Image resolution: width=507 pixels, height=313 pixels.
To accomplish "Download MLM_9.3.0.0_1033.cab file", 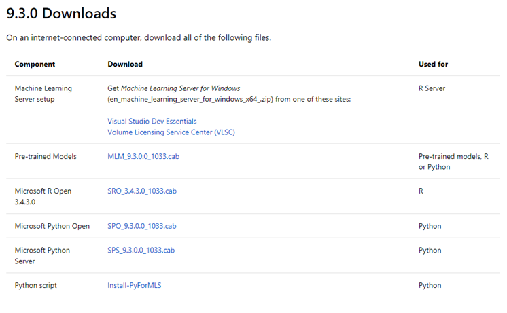I will coord(143,156).
